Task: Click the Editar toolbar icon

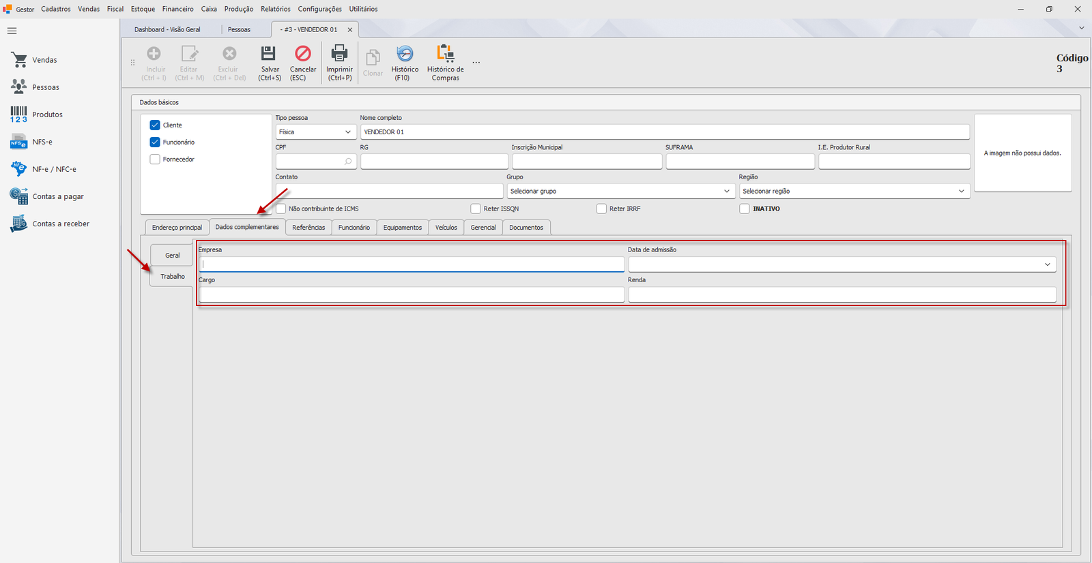Action: (189, 54)
